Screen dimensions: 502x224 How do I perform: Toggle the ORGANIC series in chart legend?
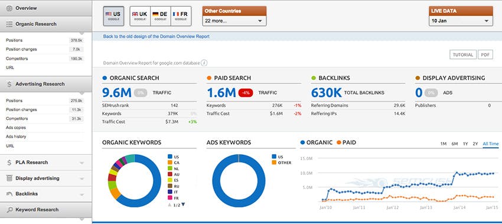(x=317, y=142)
